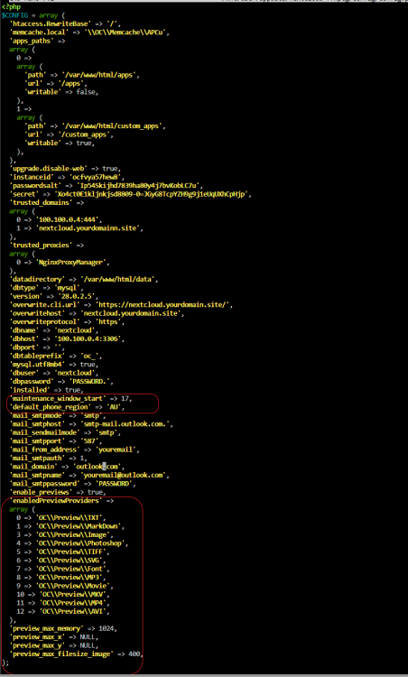Click the 'passwordsalt' config line
The width and height of the screenshot is (408, 677).
pos(107,186)
